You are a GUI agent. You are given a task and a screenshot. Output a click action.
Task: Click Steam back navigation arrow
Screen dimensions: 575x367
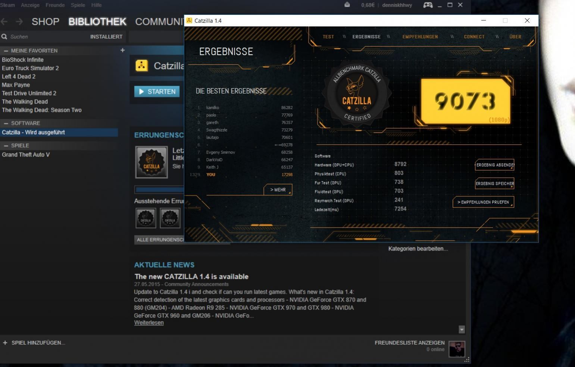[x=4, y=22]
